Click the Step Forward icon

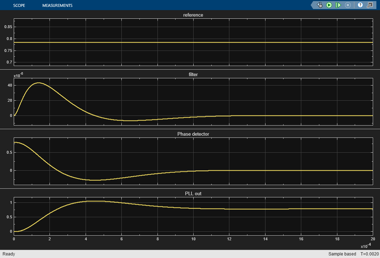tap(338, 5)
